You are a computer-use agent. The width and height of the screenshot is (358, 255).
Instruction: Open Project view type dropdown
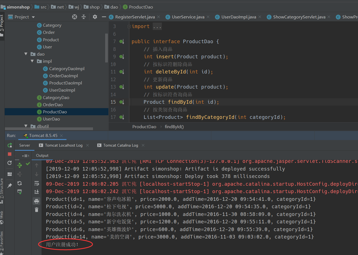[33, 17]
